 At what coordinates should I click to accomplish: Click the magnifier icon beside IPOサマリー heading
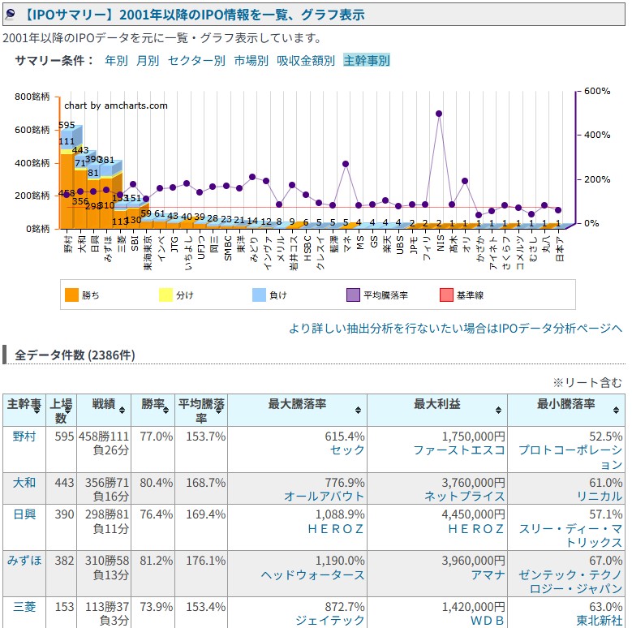(10, 15)
